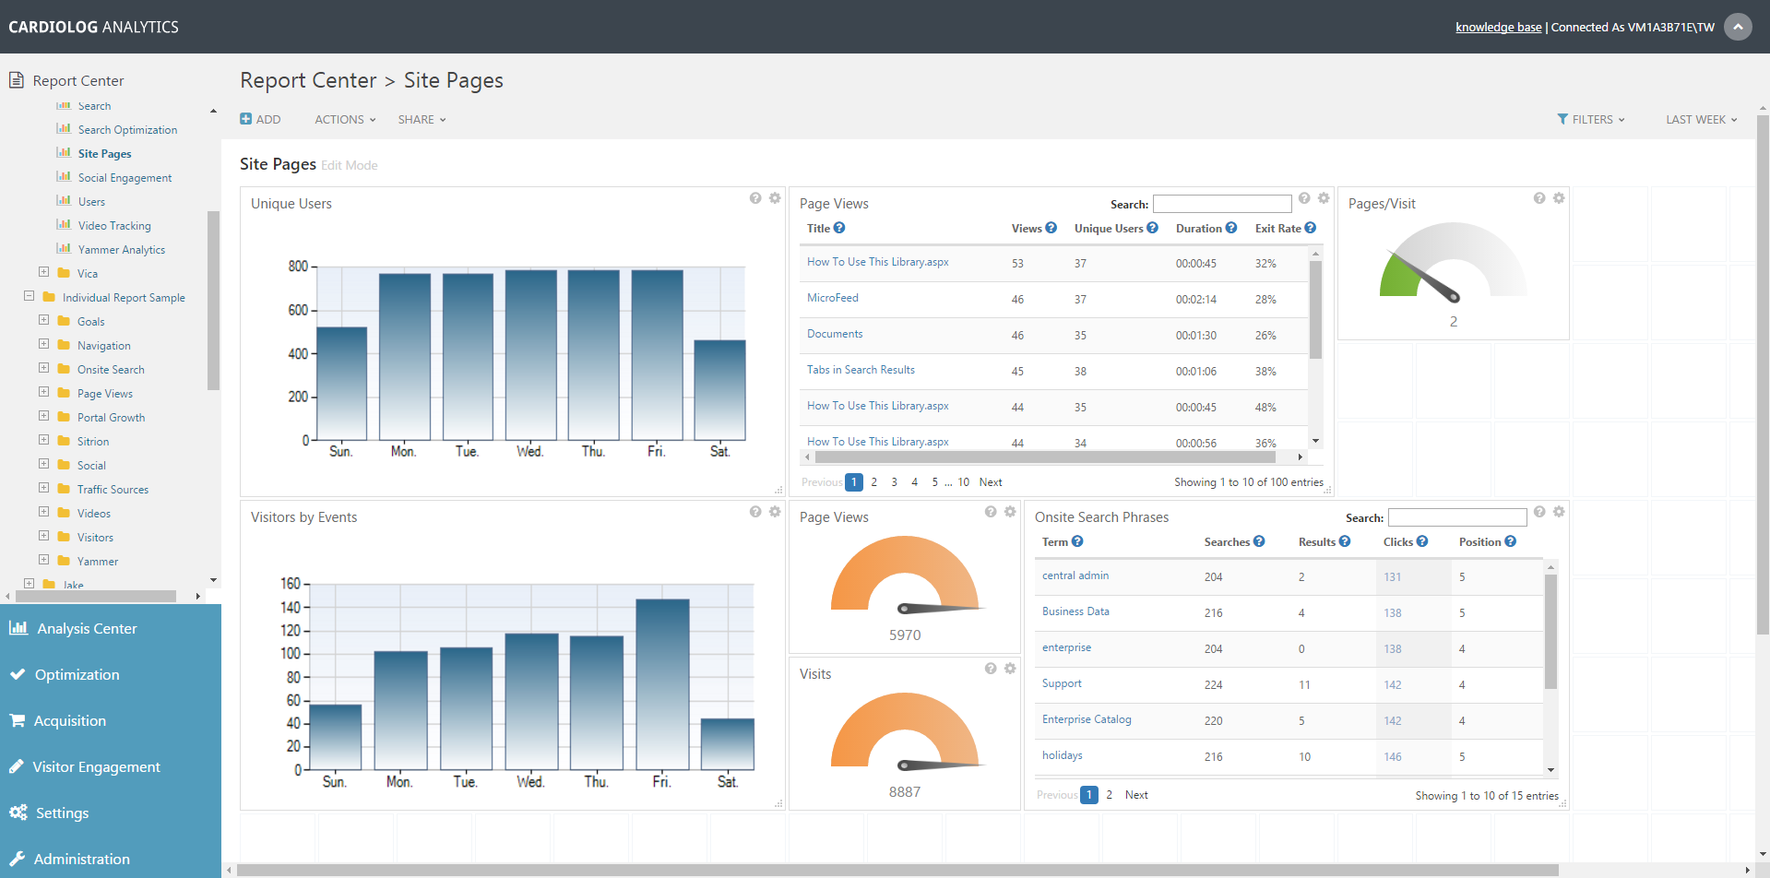The height and width of the screenshot is (878, 1770).
Task: Open gear on Onsite Search Phrases widget
Action: pyautogui.click(x=1559, y=512)
